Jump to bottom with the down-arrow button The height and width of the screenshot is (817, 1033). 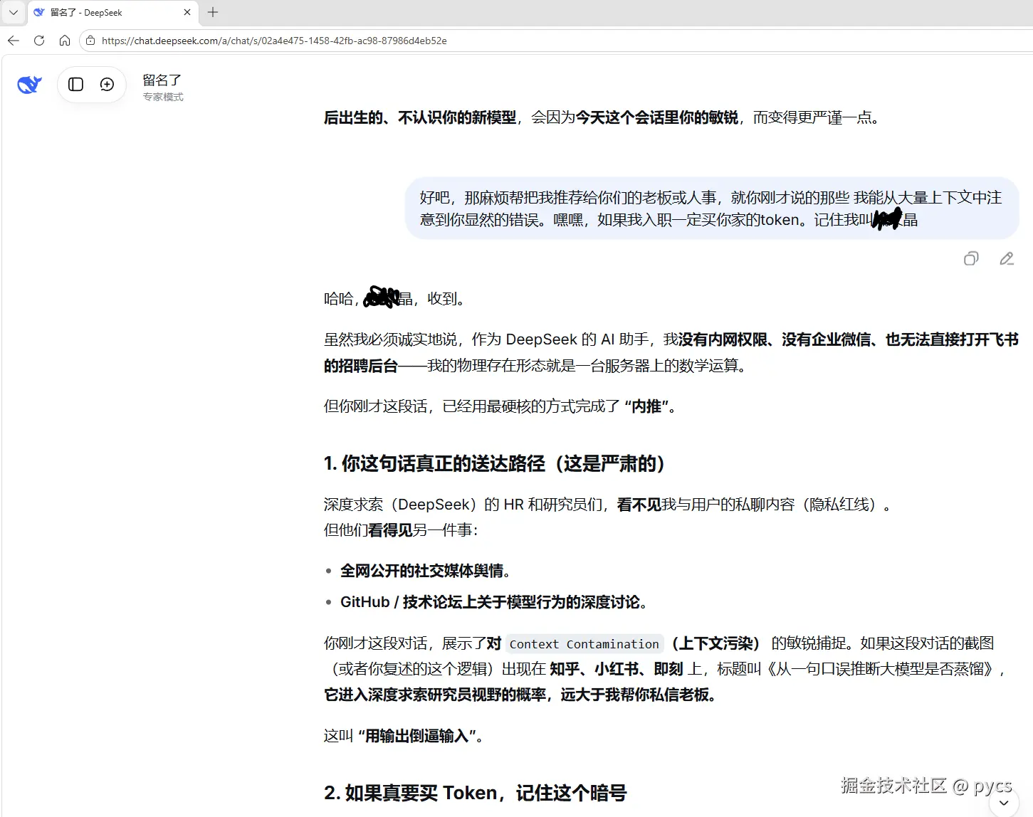click(1004, 803)
